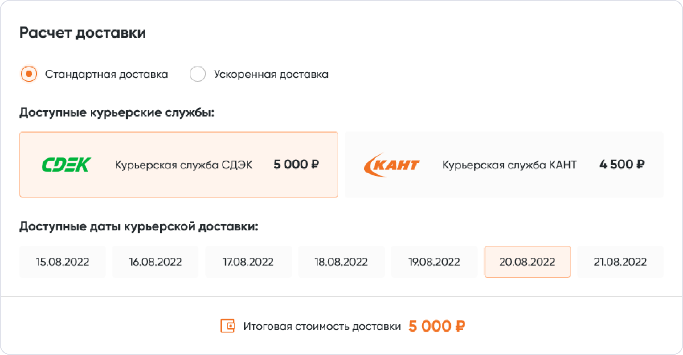The height and width of the screenshot is (355, 683).
Task: Click the Стандартная доставка label text
Action: [x=106, y=74]
